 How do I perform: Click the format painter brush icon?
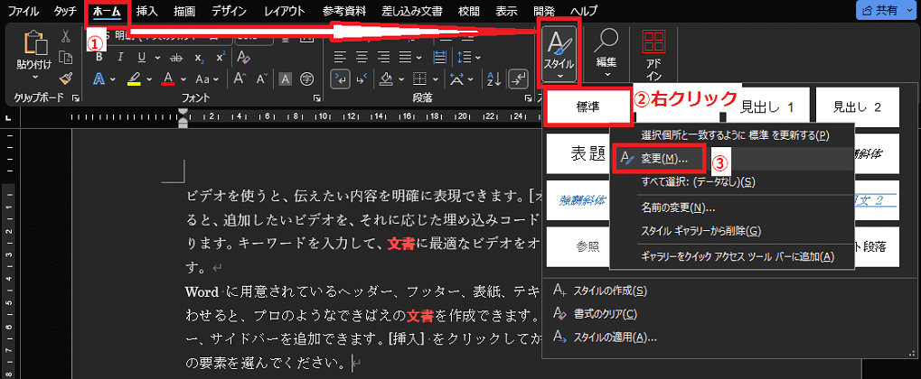66,79
